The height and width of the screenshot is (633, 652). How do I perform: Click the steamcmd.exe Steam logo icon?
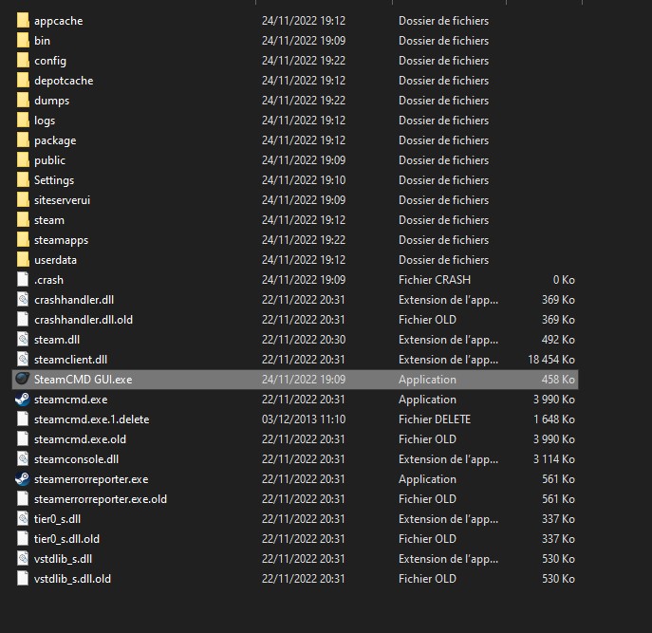tap(23, 399)
